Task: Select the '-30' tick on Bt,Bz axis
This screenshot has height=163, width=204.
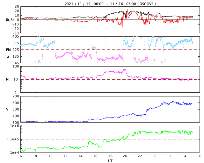Action: click(x=16, y=33)
